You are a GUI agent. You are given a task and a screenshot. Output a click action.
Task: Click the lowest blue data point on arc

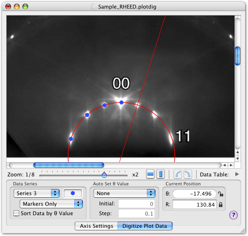click(71, 139)
